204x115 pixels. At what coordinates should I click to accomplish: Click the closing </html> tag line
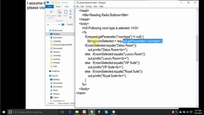click(x=81, y=93)
